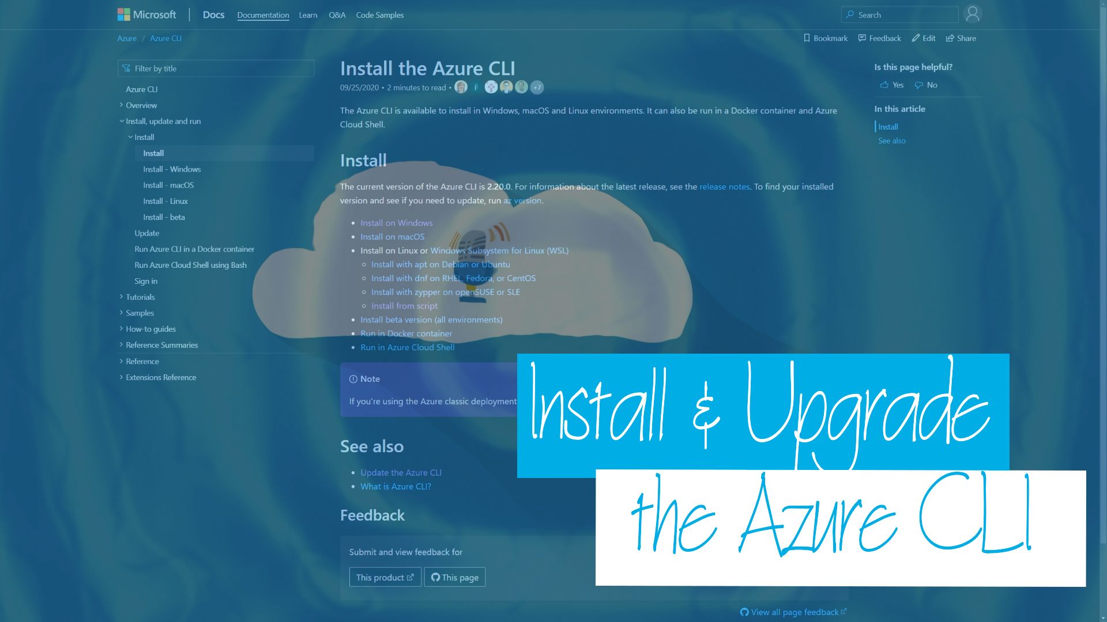The image size is (1107, 622).
Task: Click This product feedback button
Action: [x=385, y=577]
